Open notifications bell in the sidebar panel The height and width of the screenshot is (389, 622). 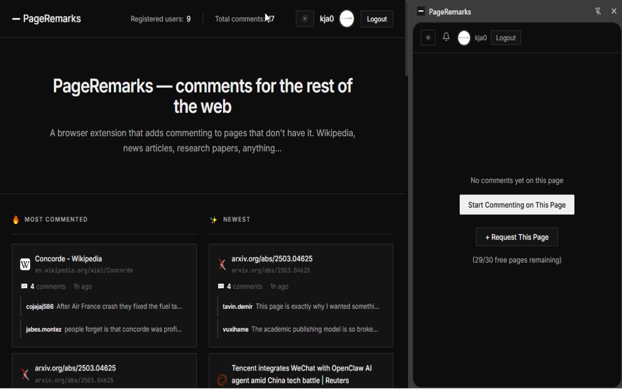tap(446, 37)
